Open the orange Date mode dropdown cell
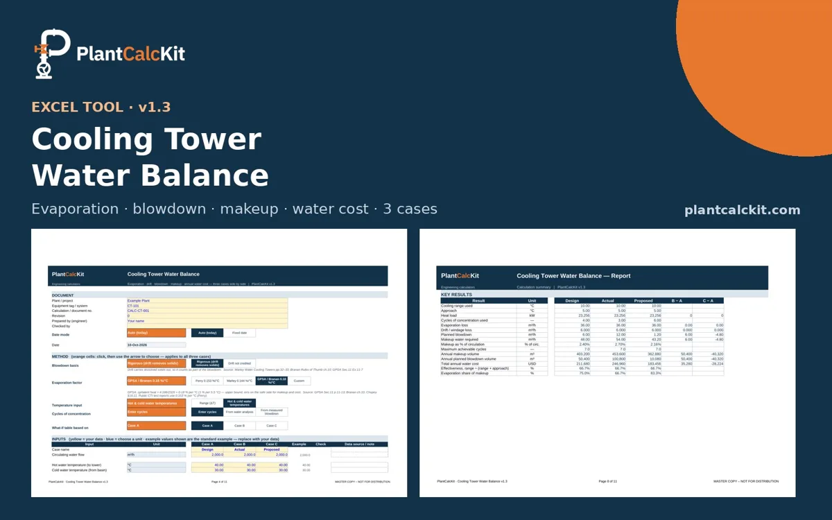832x520 pixels. click(156, 333)
